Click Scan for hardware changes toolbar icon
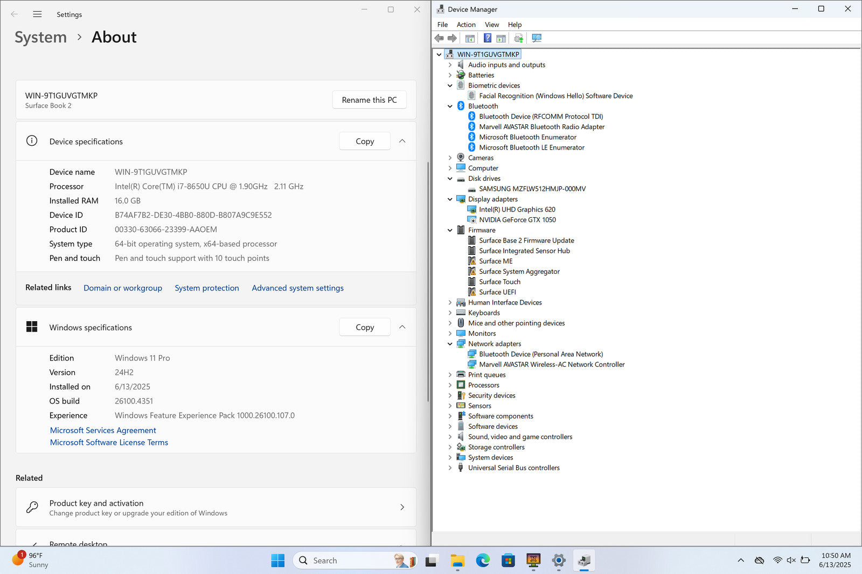The image size is (862, 574). (x=537, y=38)
